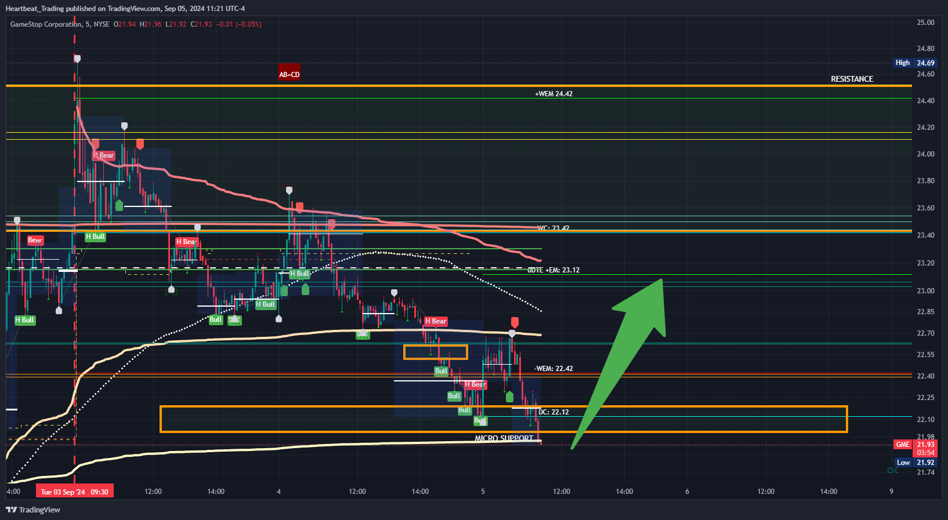
Task: Click the high value H21.96 in header
Action: tap(151, 24)
